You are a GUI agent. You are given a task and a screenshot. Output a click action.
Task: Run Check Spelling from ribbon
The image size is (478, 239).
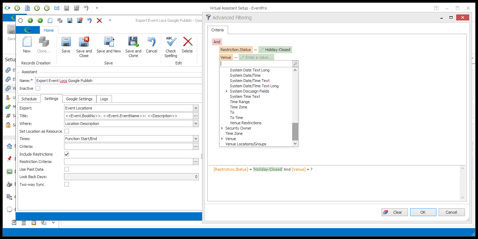point(171,47)
